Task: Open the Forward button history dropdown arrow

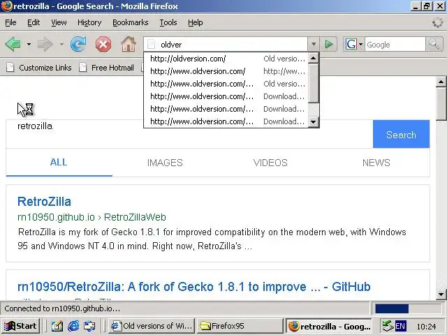Action: 61,44
